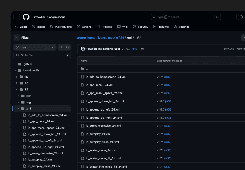This screenshot has width=245, height=170.
Task: Show commit details ellipsis button
Action: tap(143, 49)
